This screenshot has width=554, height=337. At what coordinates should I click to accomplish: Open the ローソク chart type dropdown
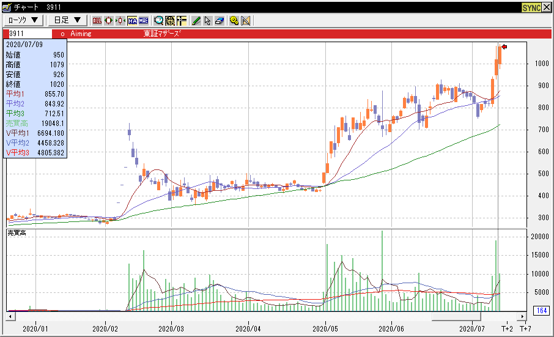24,20
